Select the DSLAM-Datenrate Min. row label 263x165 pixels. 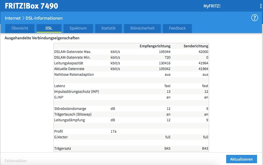click(x=72, y=57)
